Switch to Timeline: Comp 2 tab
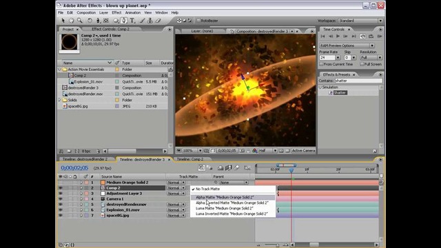441x248 pixels. tap(190, 159)
